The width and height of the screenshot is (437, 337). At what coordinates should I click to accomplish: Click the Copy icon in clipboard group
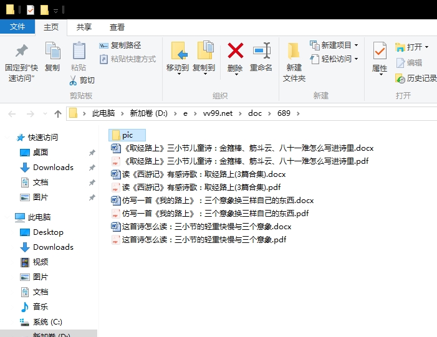[52, 51]
